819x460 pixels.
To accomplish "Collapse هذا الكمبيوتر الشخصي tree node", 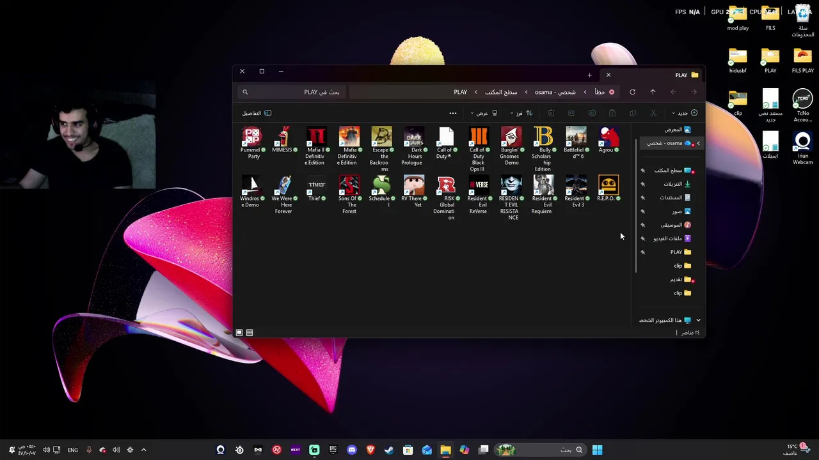I will point(698,320).
